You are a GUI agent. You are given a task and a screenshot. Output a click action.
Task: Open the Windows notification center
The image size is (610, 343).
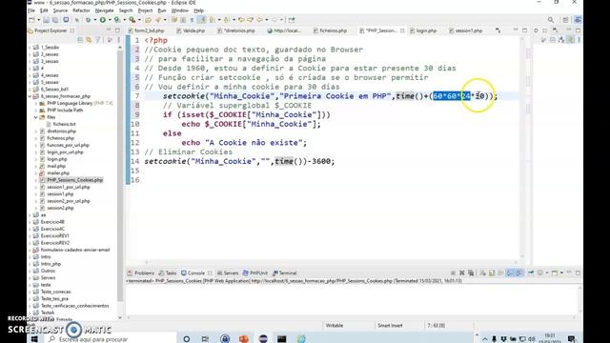click(x=572, y=339)
